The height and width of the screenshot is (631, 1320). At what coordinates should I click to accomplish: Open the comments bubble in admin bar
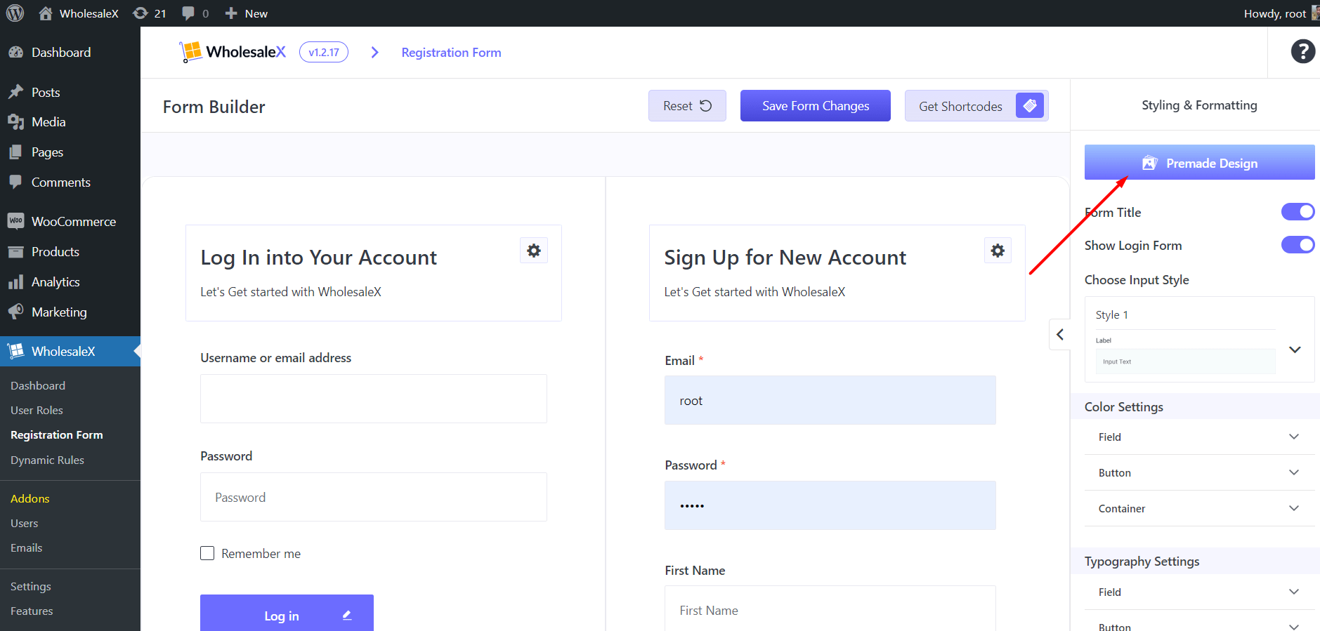[x=188, y=13]
